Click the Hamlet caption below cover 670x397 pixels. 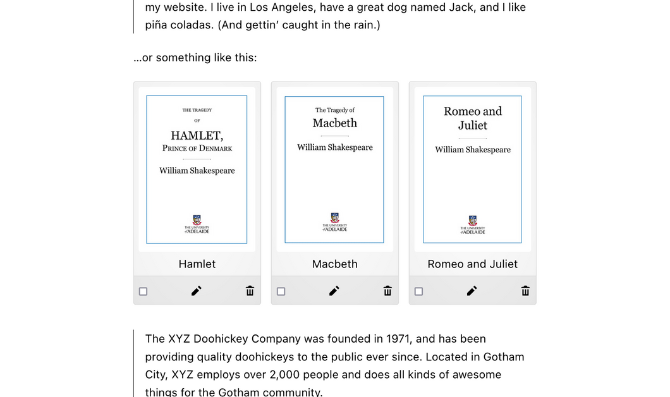point(197,264)
